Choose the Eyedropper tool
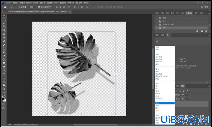This screenshot has height=127, width=212. coord(4,38)
